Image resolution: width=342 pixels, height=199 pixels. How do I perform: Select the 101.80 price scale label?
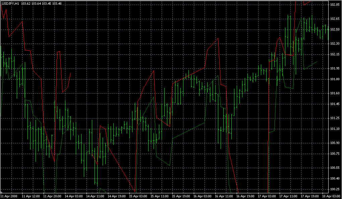(335, 79)
